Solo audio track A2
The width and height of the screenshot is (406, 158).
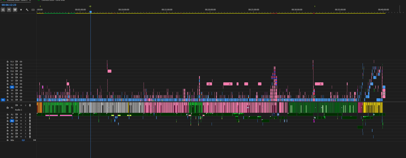[x=25, y=115]
